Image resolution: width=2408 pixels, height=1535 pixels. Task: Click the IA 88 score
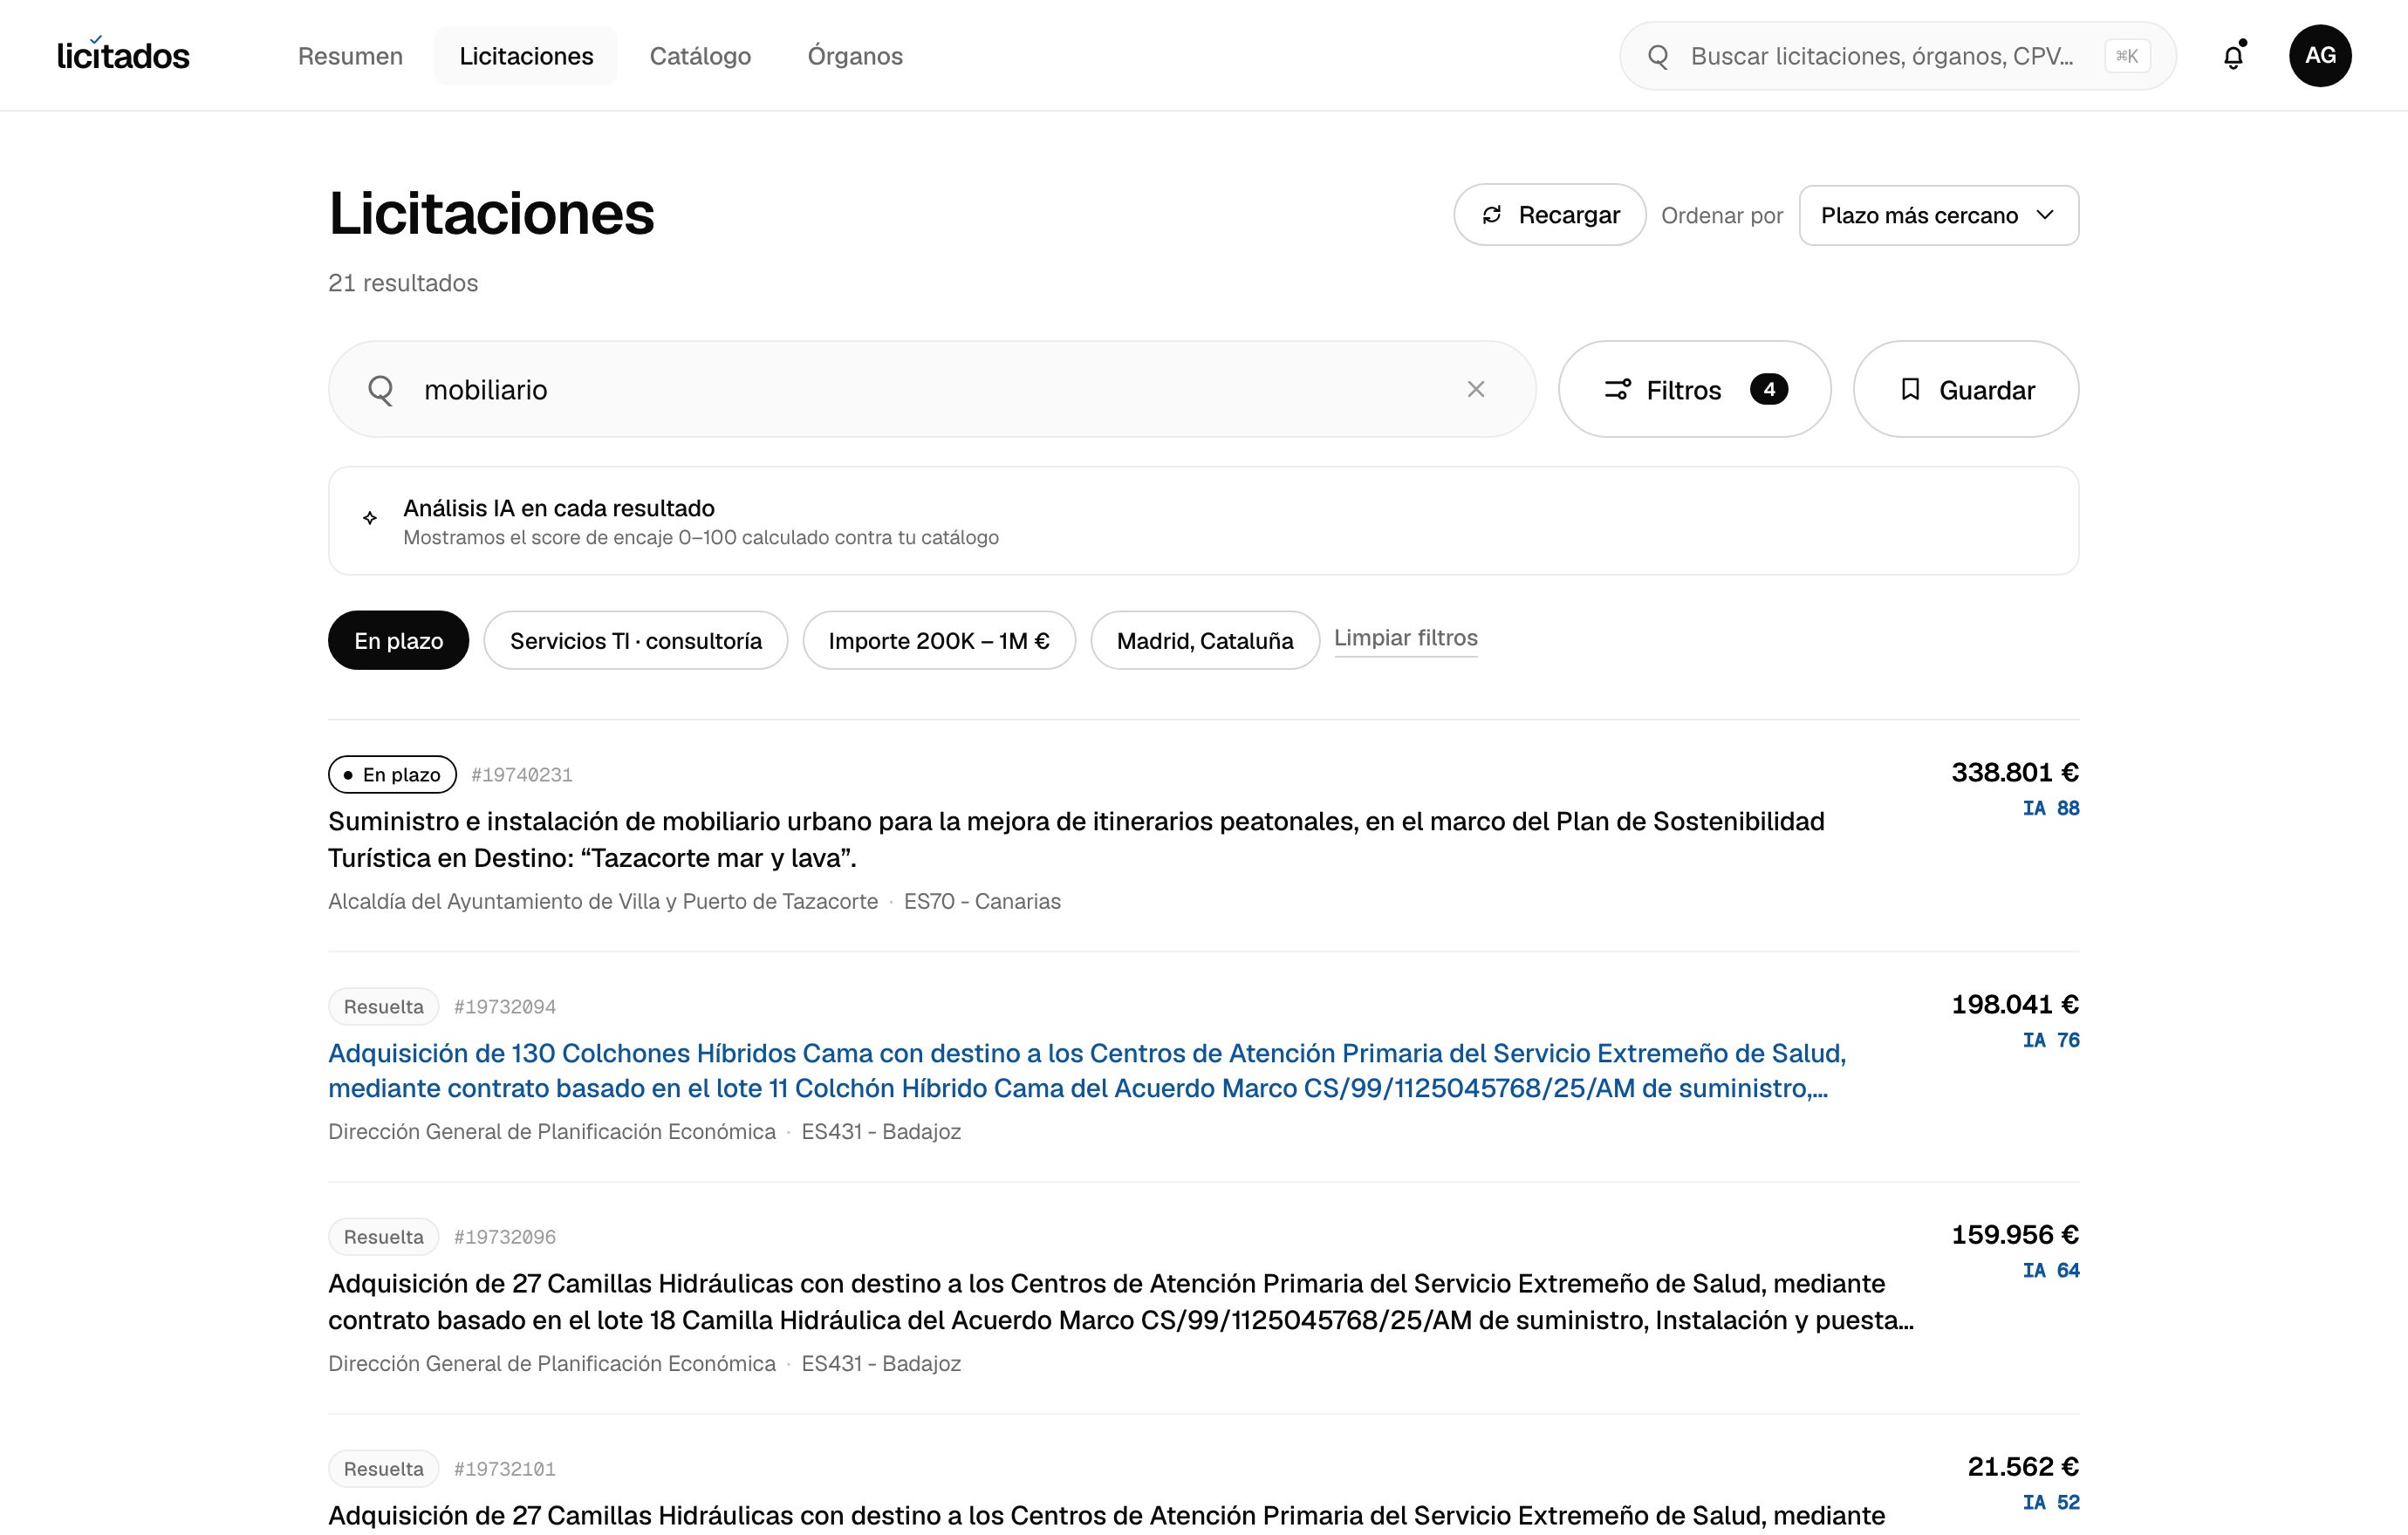coord(2050,808)
